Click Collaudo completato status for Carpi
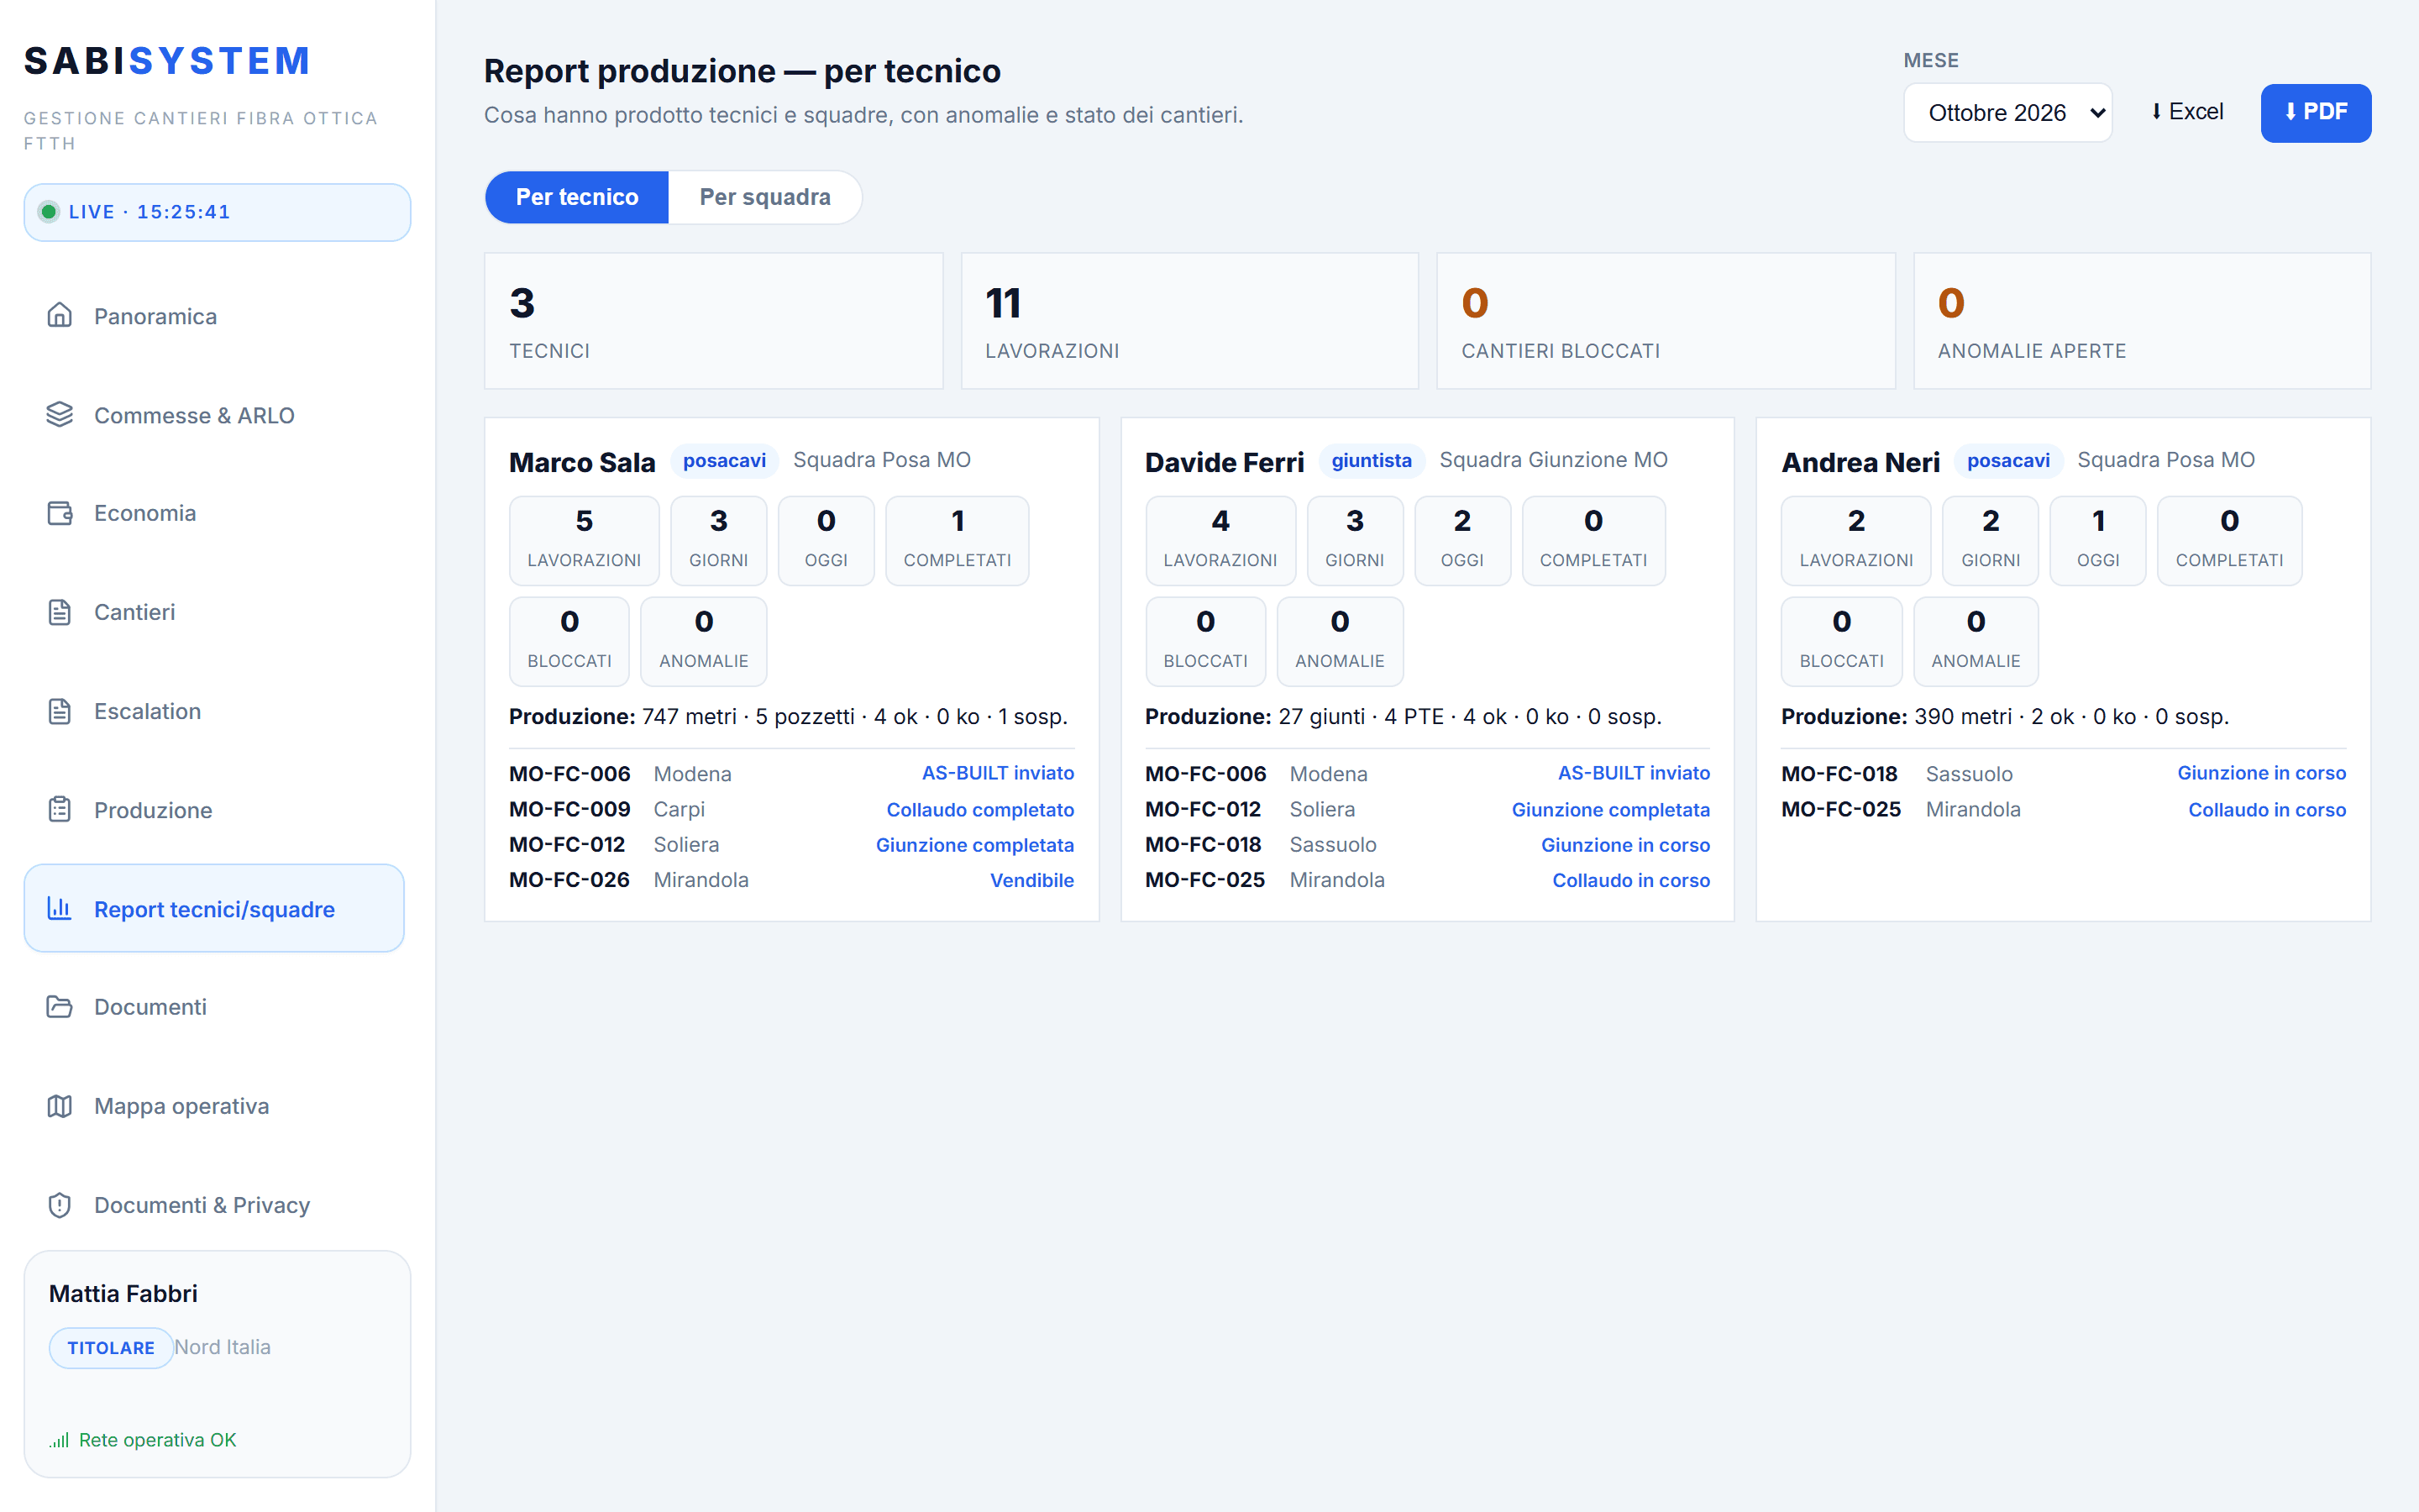The height and width of the screenshot is (1512, 2419). (979, 810)
